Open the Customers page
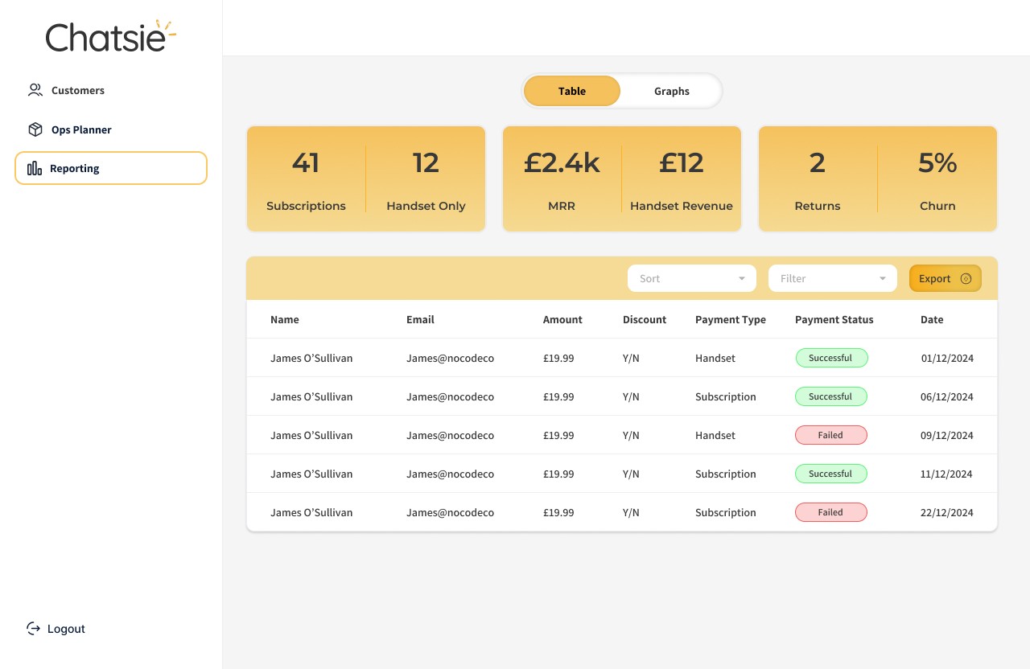This screenshot has width=1030, height=669. tap(78, 90)
